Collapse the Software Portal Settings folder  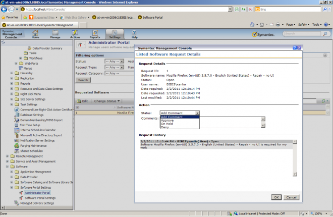[x=12, y=188]
